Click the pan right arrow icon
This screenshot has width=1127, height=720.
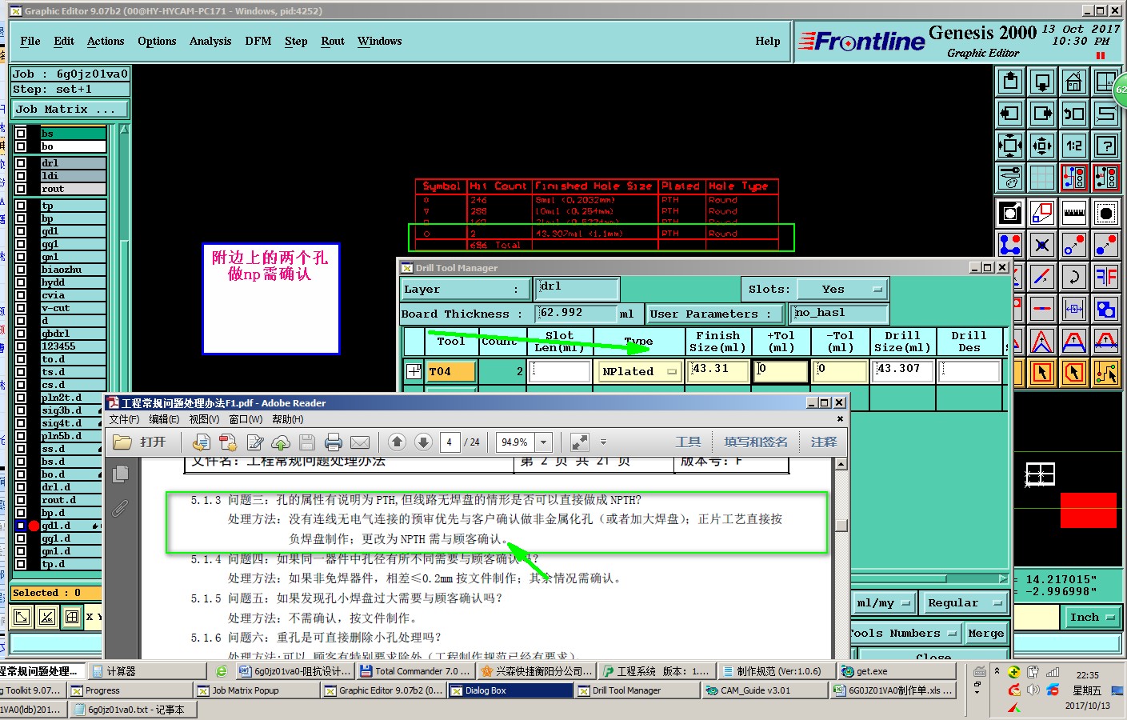tap(1042, 114)
